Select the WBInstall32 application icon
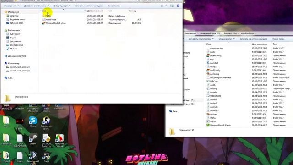Screen dimensions: 293x165 (208, 96)
